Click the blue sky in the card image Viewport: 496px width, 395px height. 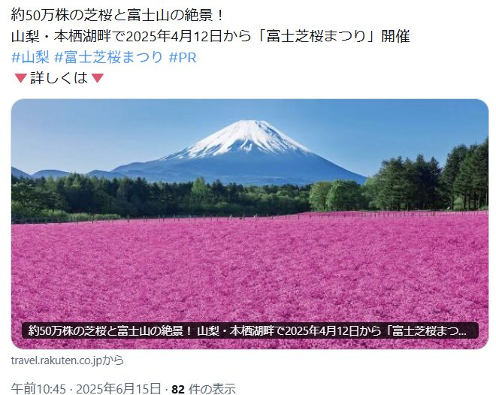click(x=95, y=133)
